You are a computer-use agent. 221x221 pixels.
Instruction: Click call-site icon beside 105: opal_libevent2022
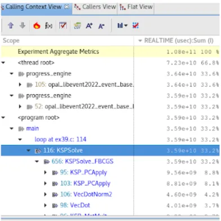30,85
